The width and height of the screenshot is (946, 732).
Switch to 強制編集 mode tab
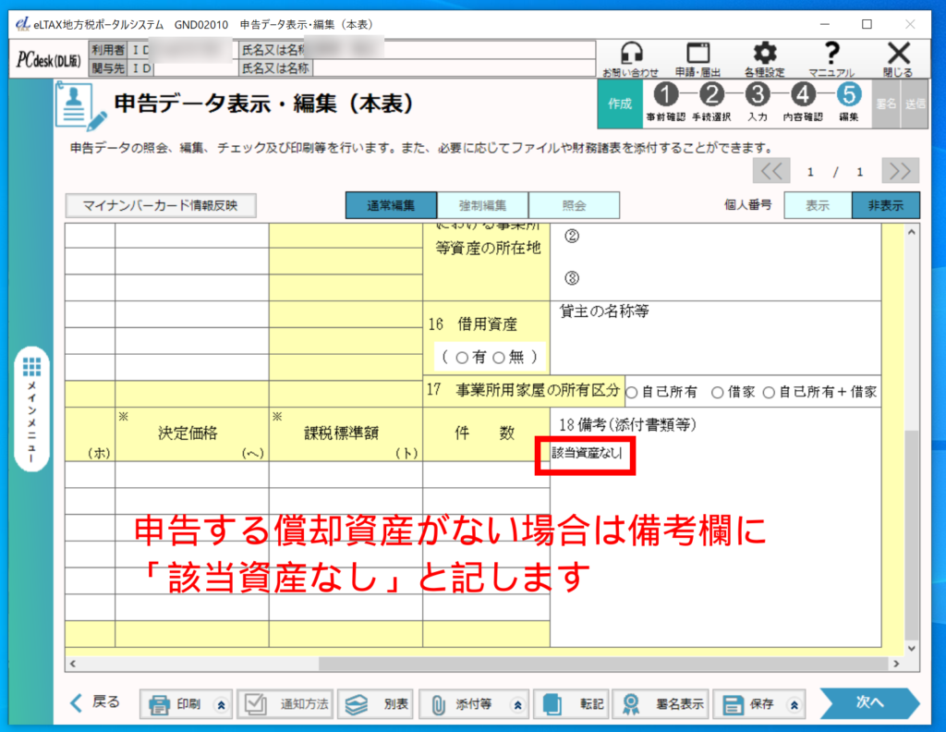pyautogui.click(x=481, y=205)
